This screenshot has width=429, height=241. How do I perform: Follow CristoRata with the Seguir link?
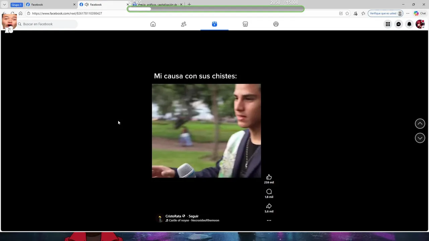193,216
